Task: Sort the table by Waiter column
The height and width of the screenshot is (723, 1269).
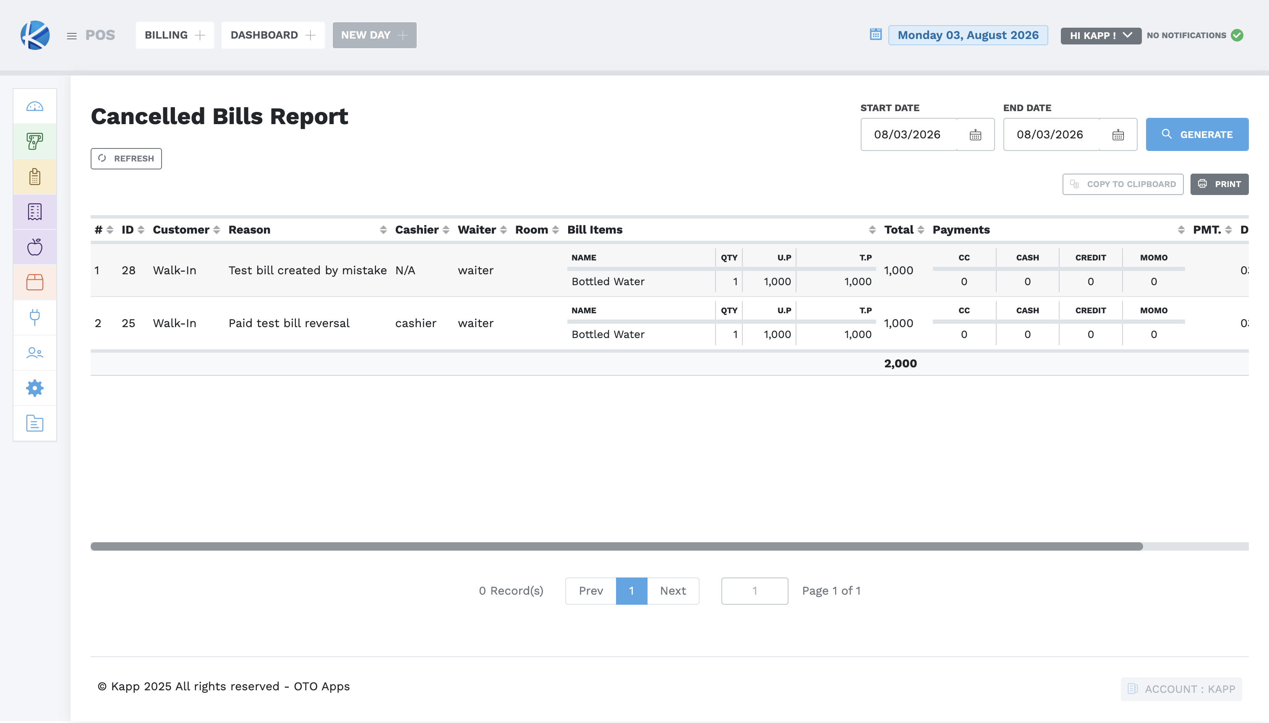Action: point(503,230)
